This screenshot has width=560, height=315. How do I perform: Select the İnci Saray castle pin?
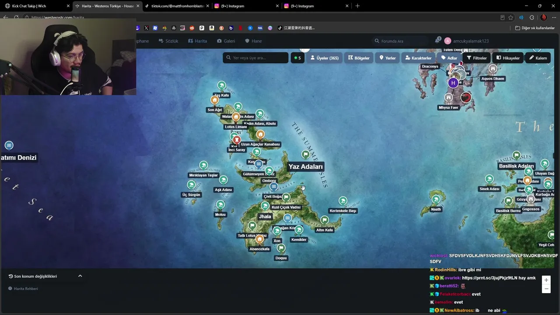point(237,140)
